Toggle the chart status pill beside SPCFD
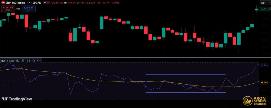Image resolution: width=271 pixels, height=108 pixels. [48, 3]
